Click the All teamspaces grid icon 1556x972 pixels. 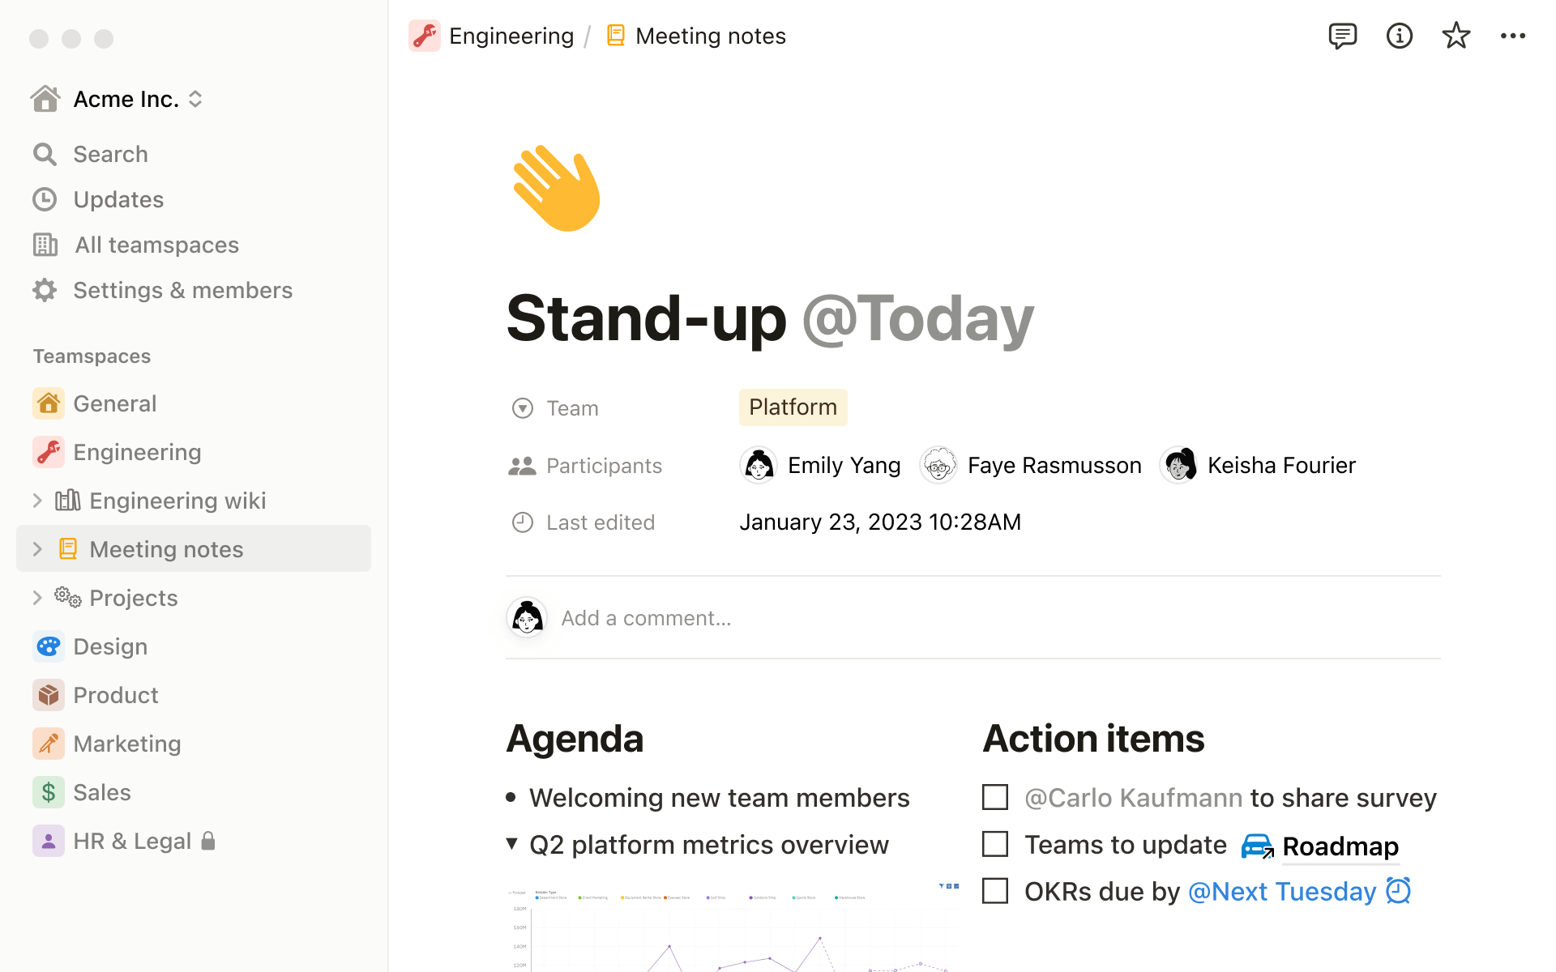[45, 244]
